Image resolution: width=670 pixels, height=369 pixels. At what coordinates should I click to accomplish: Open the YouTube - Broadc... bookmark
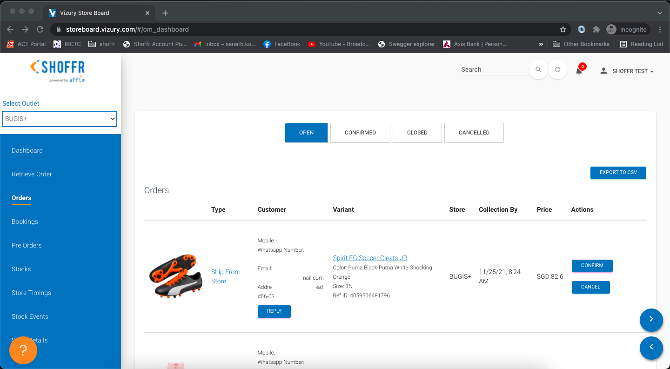[x=339, y=44]
